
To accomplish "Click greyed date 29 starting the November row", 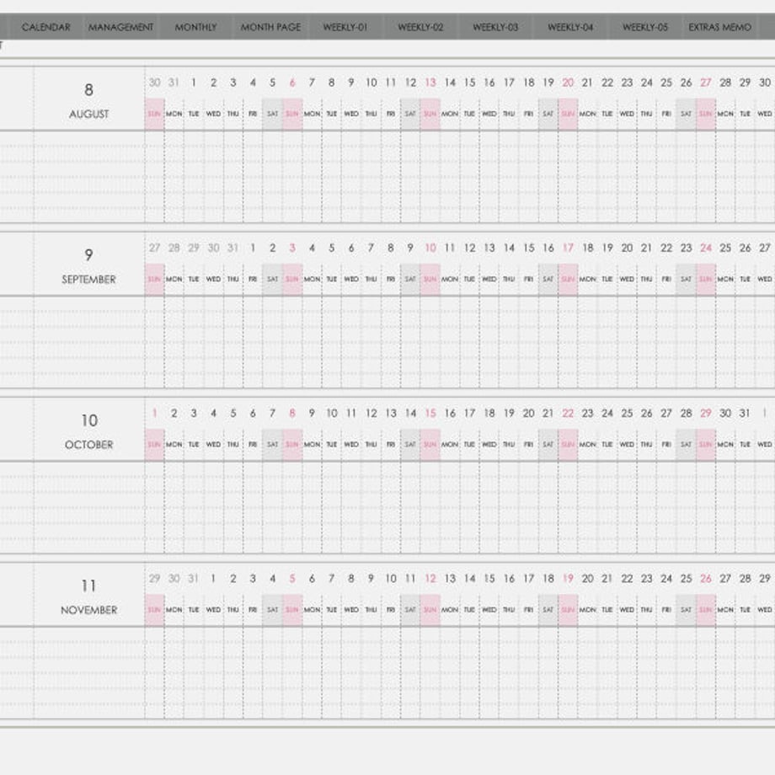I will (x=155, y=579).
